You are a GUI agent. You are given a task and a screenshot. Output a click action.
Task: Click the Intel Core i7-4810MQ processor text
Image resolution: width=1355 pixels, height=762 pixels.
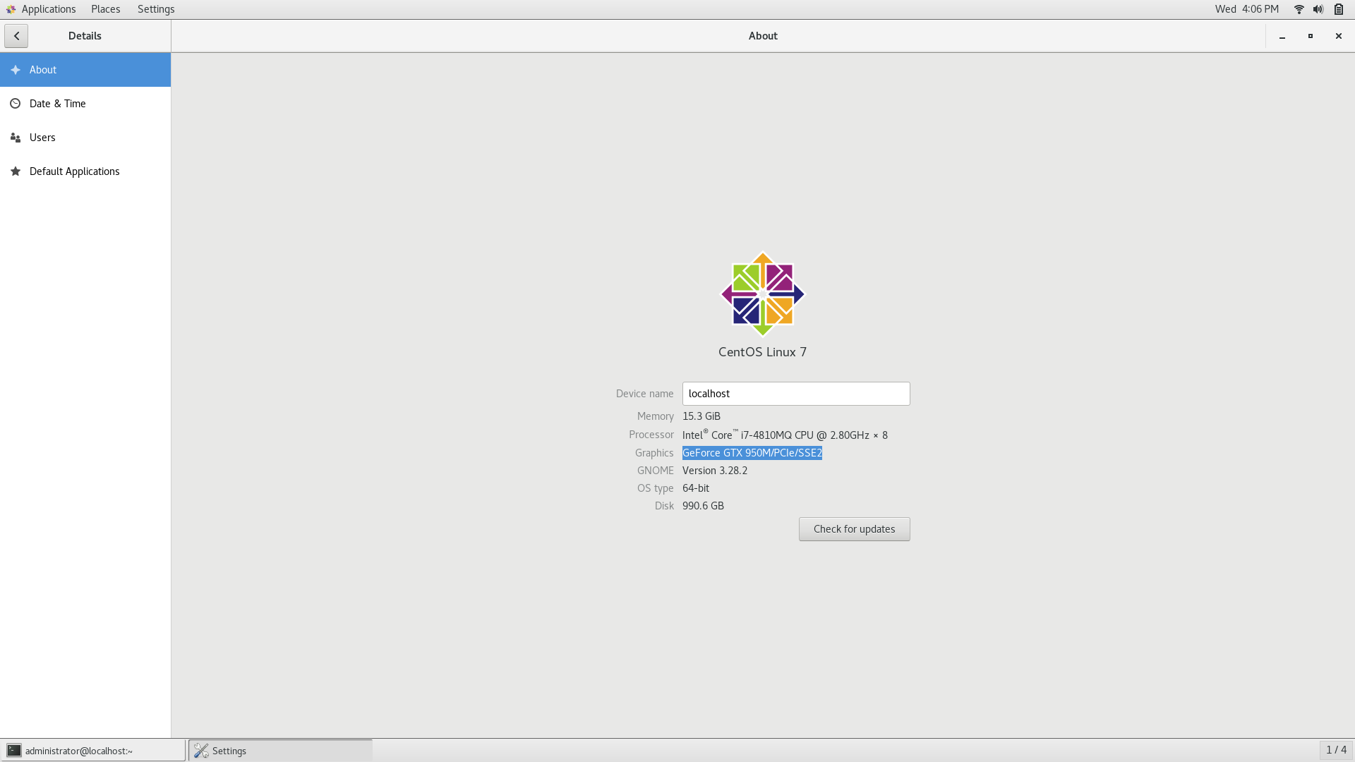click(785, 435)
